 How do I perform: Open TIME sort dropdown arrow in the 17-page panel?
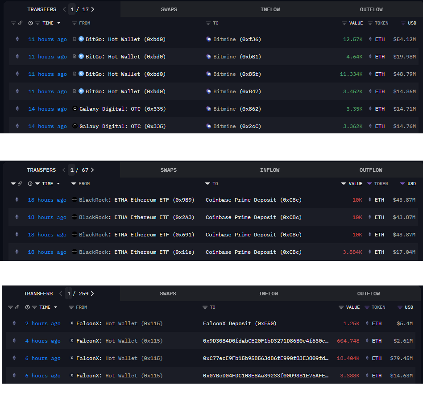tap(58, 23)
